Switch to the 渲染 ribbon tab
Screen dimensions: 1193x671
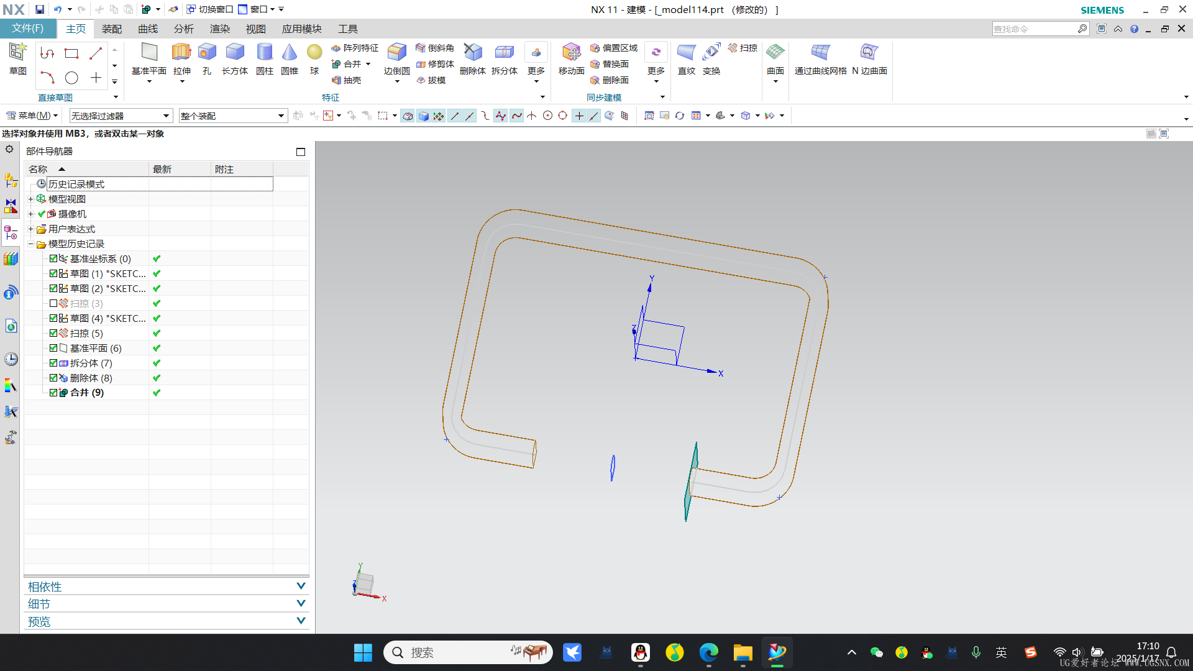click(x=220, y=29)
